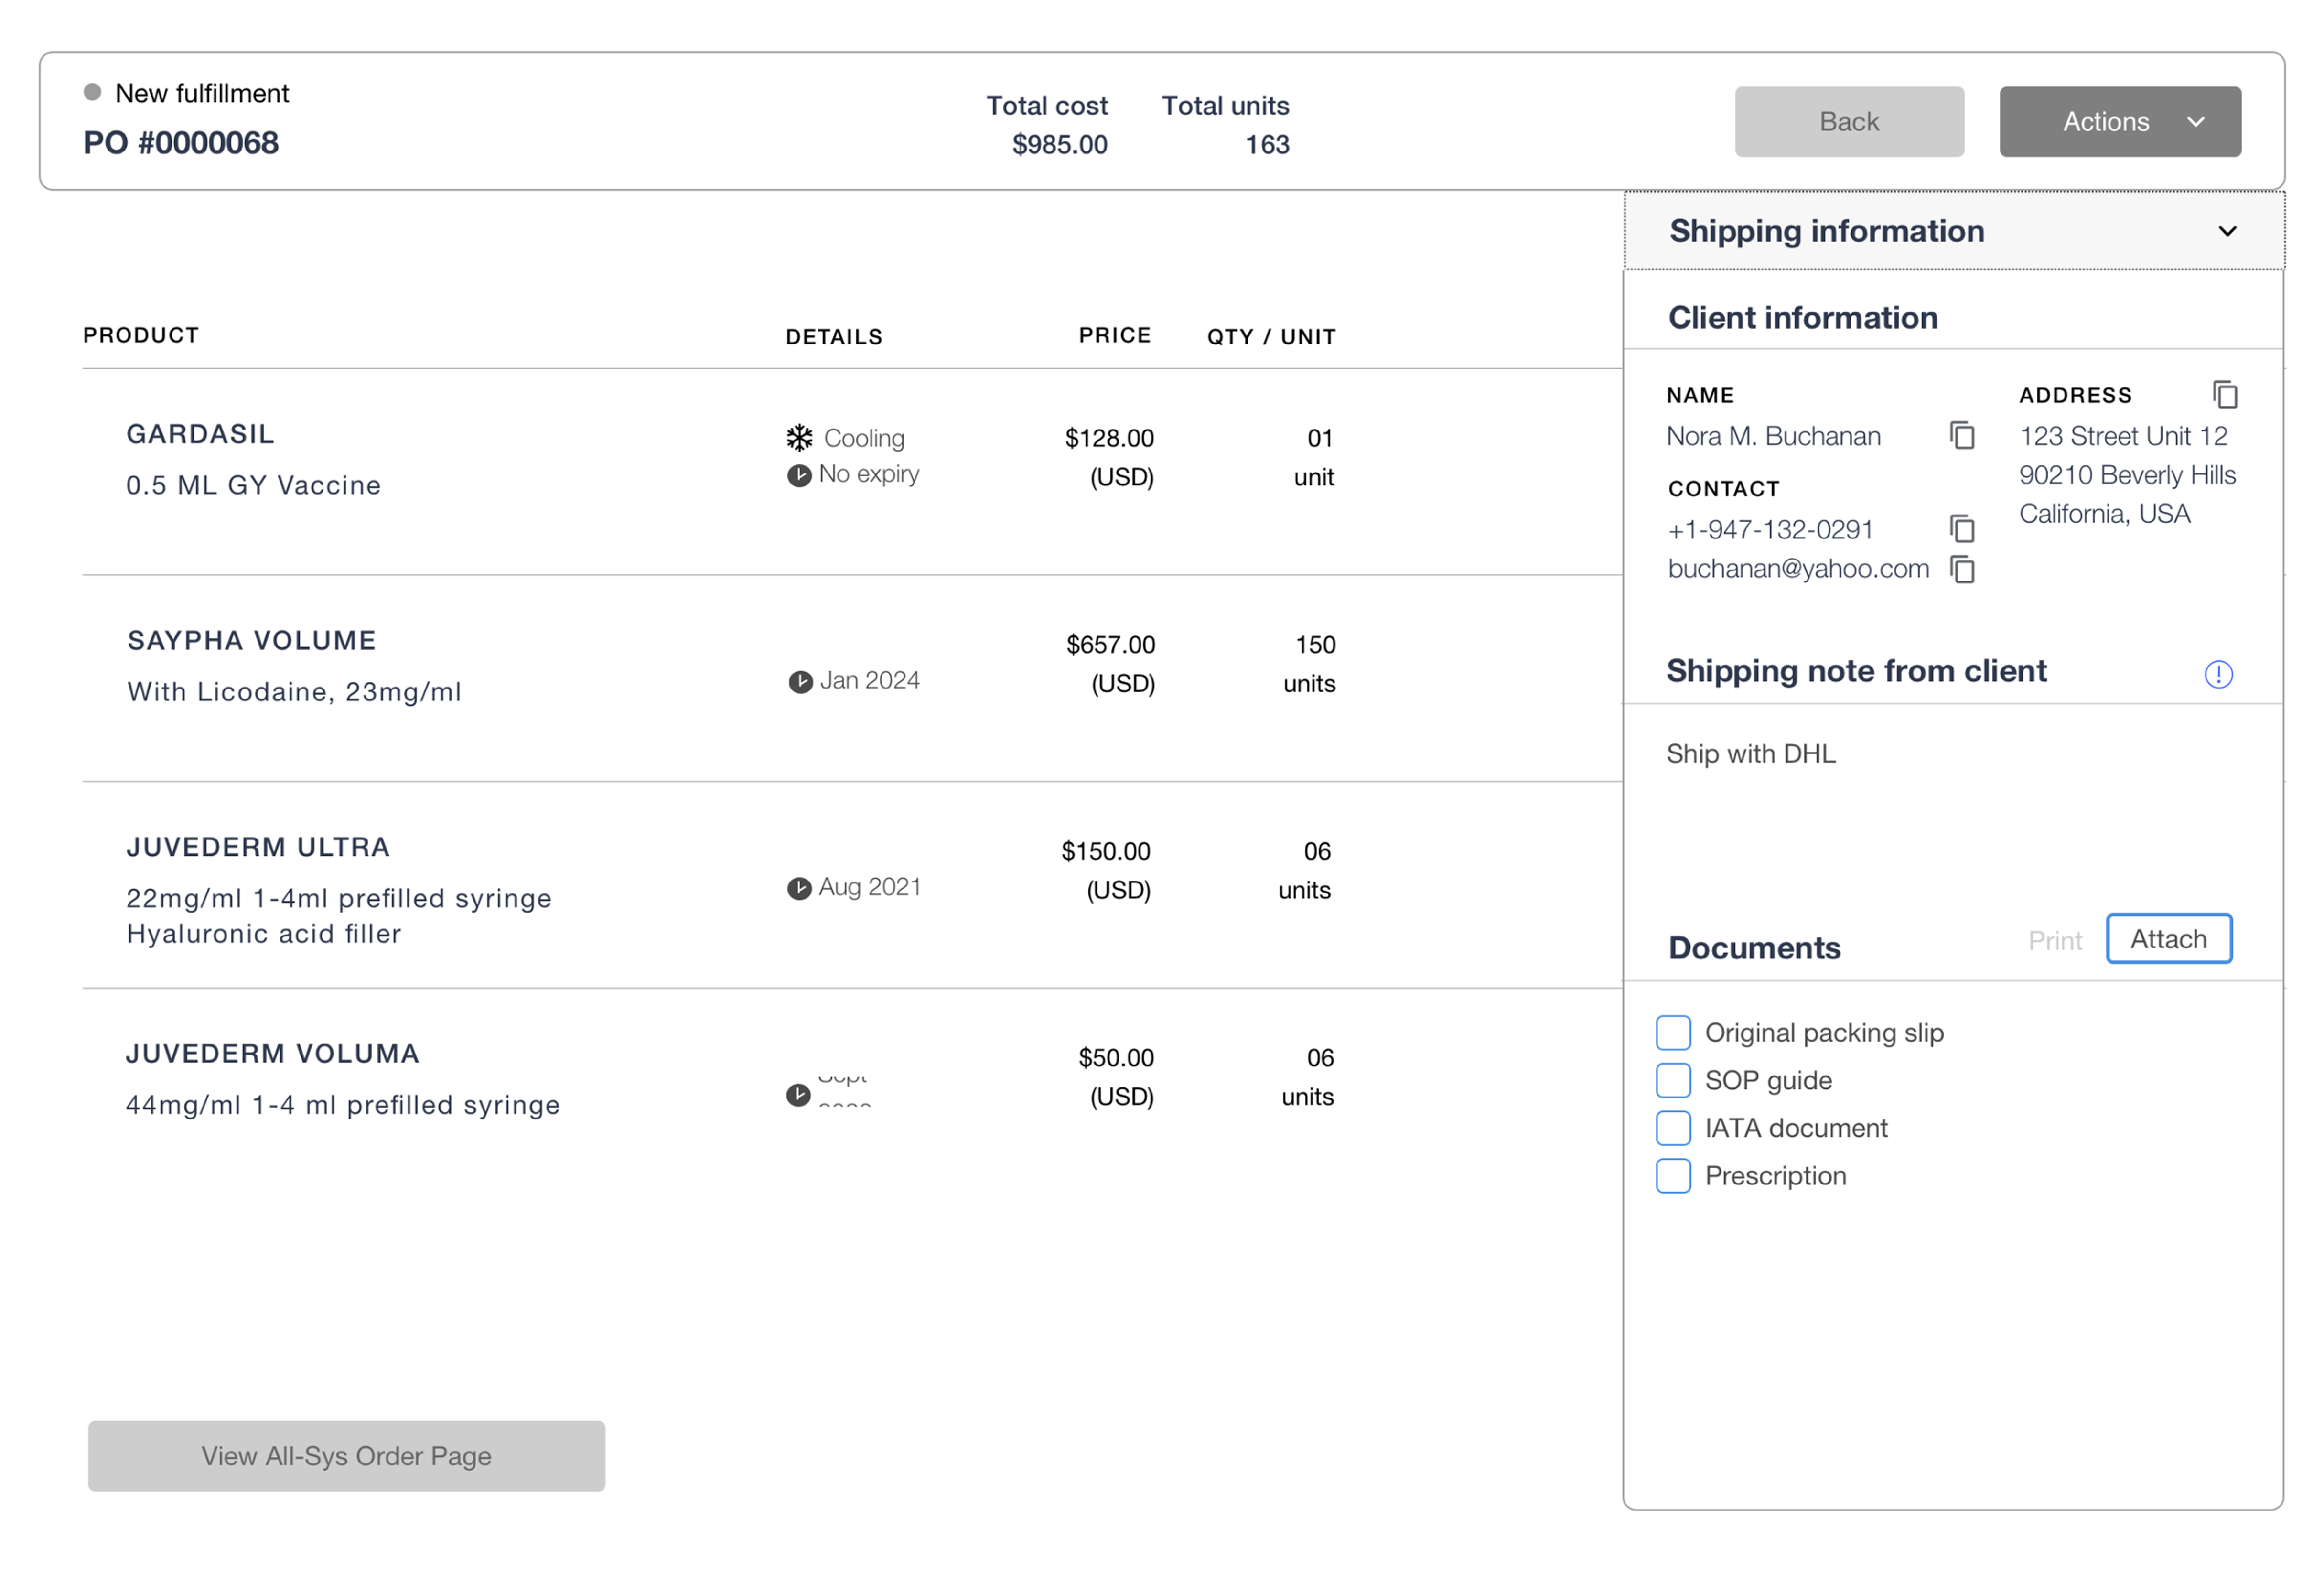Select JUVEDERM ULTRA product name

[x=258, y=847]
